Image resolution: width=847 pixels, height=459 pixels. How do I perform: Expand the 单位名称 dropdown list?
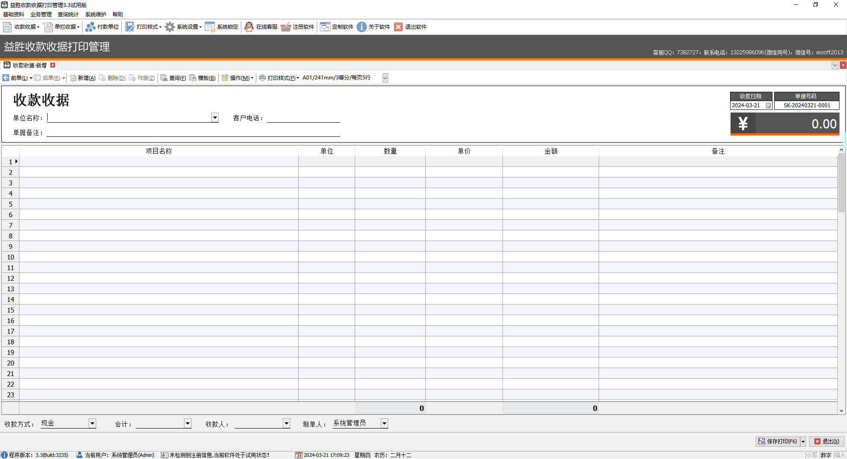pyautogui.click(x=215, y=117)
